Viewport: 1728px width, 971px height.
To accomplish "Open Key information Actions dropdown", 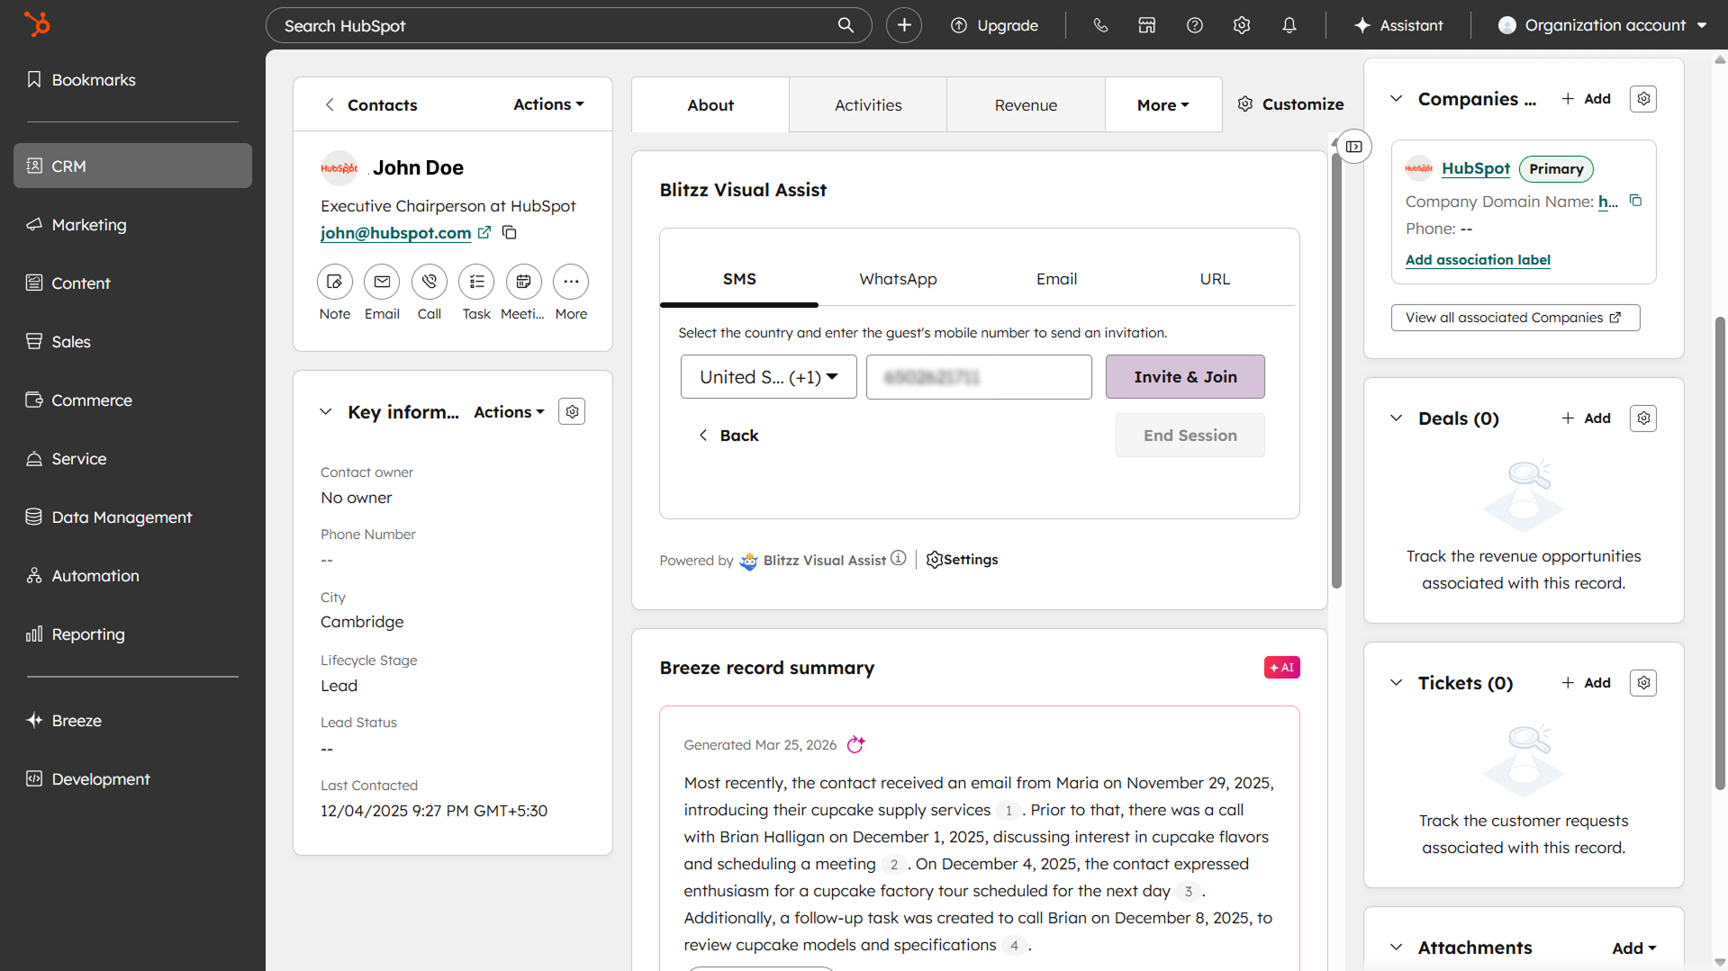I will click(509, 411).
